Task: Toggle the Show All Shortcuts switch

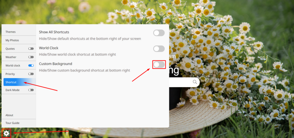Action: (159, 33)
